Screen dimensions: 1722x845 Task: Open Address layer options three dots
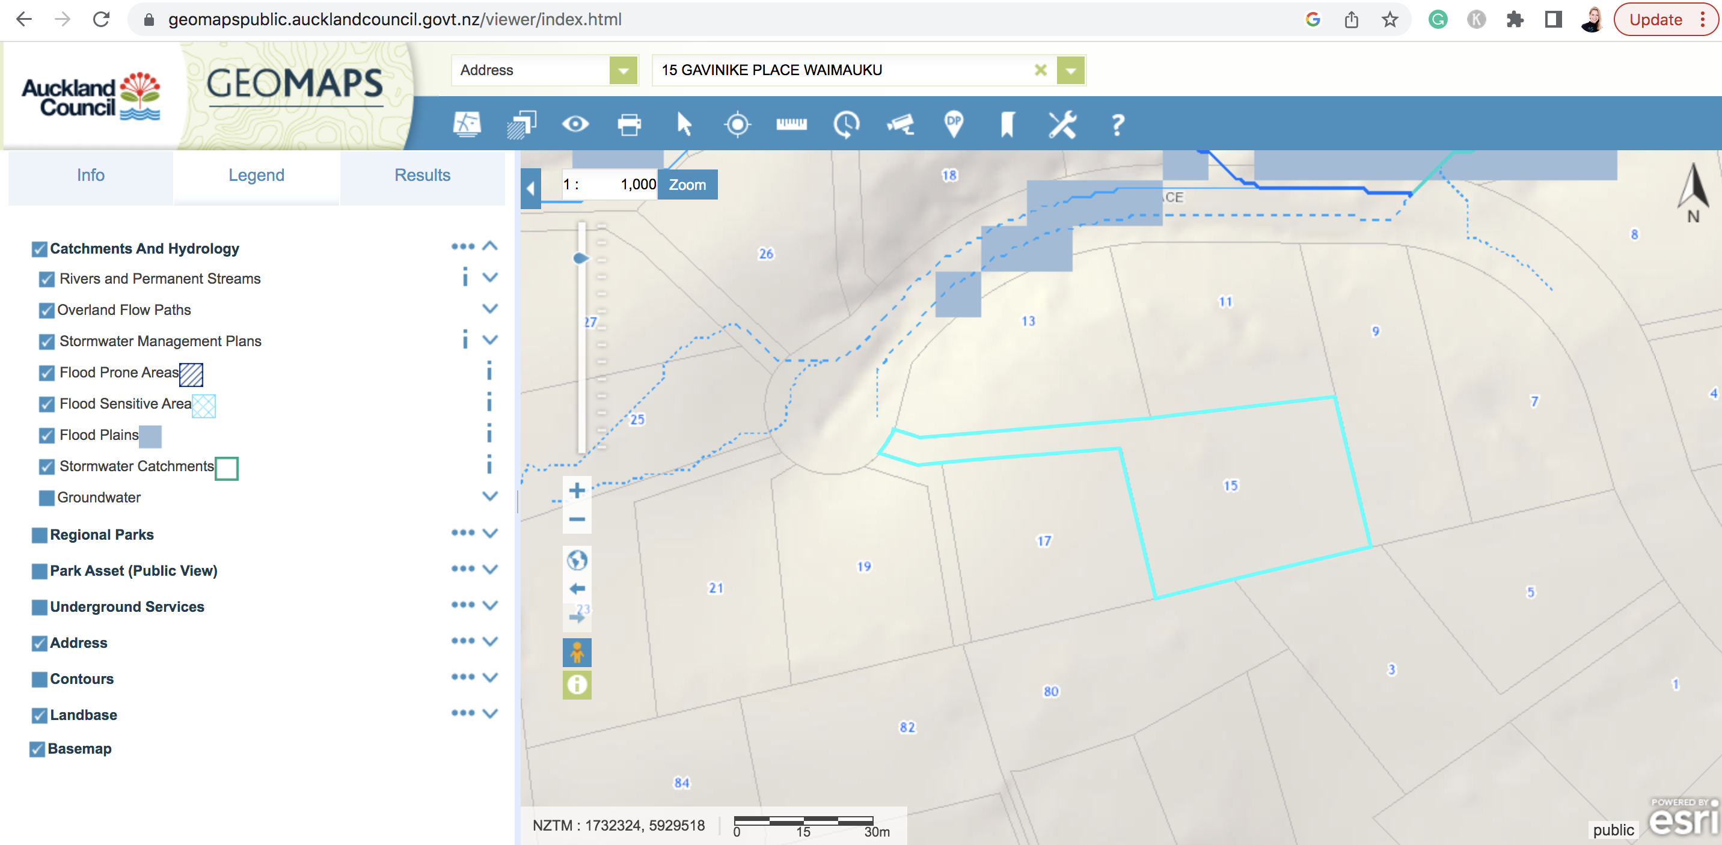(x=462, y=641)
